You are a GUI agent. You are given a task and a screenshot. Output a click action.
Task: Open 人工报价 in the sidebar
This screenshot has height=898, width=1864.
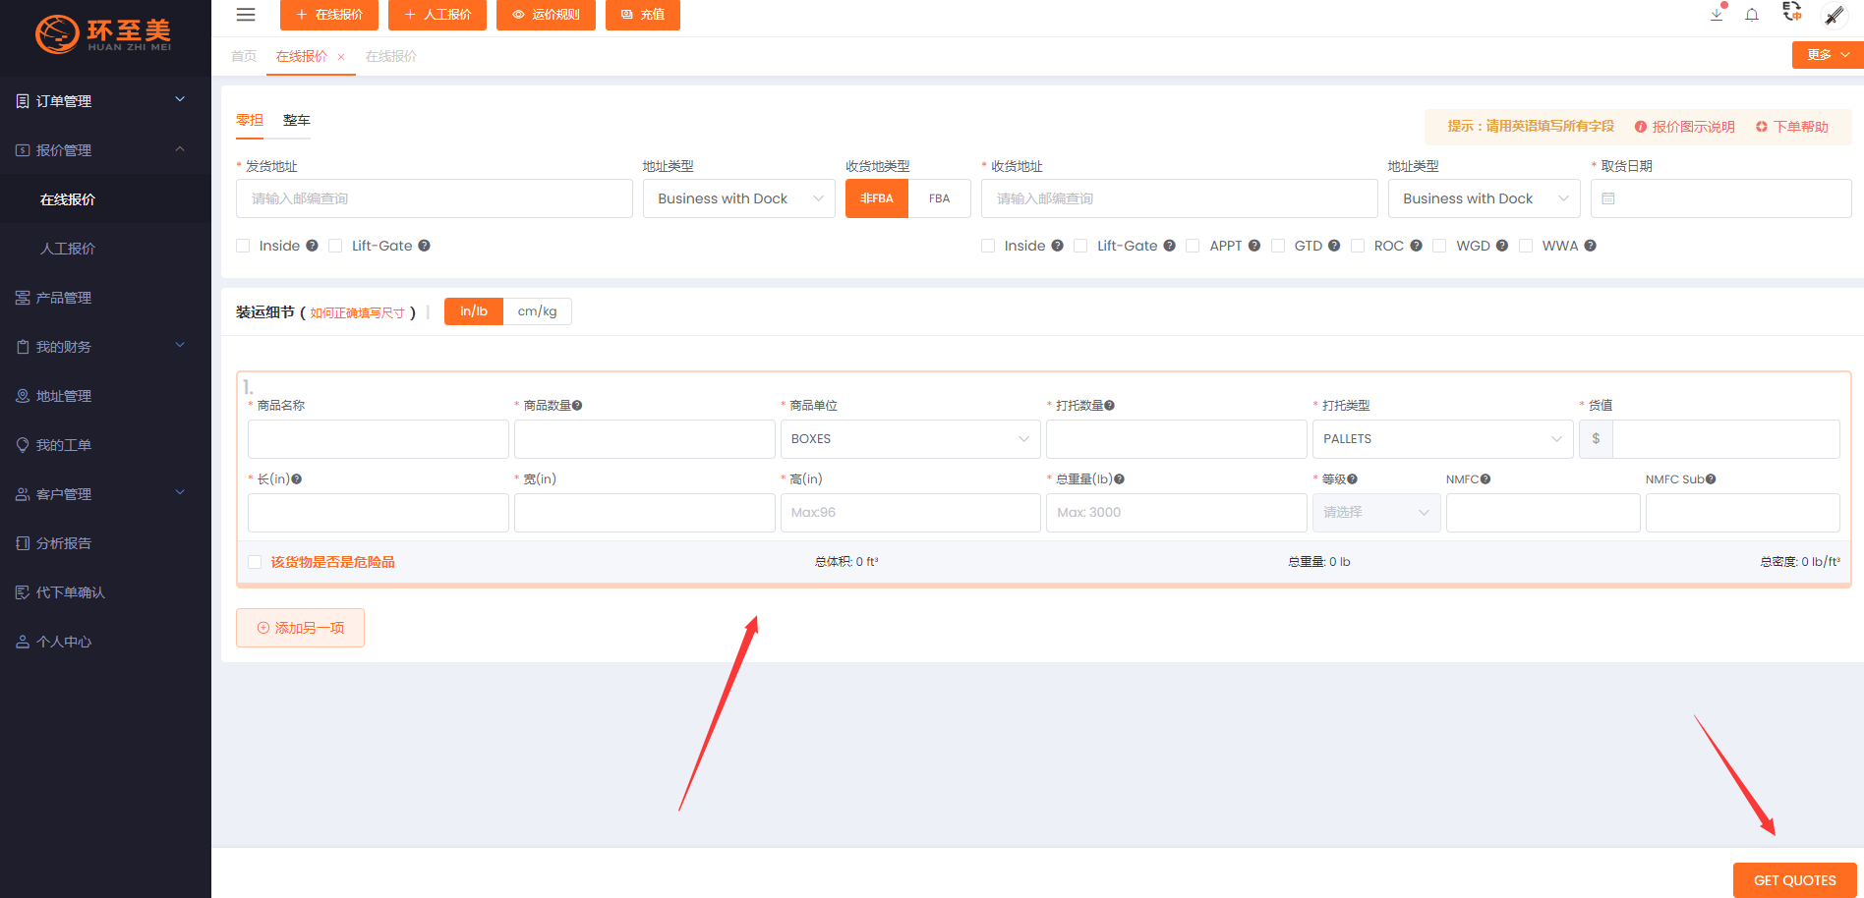(x=68, y=249)
